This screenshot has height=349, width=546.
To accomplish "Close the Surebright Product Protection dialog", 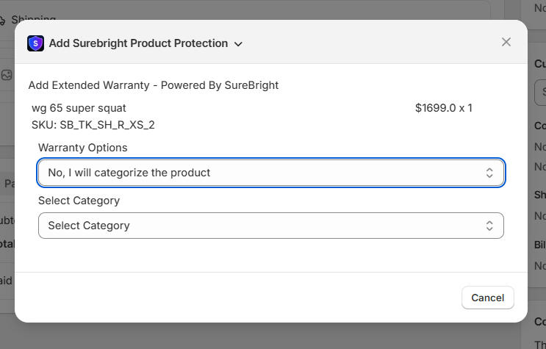I will (506, 42).
